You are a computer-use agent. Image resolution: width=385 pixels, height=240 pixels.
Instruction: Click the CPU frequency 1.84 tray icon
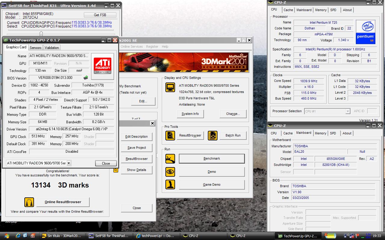(x=368, y=236)
